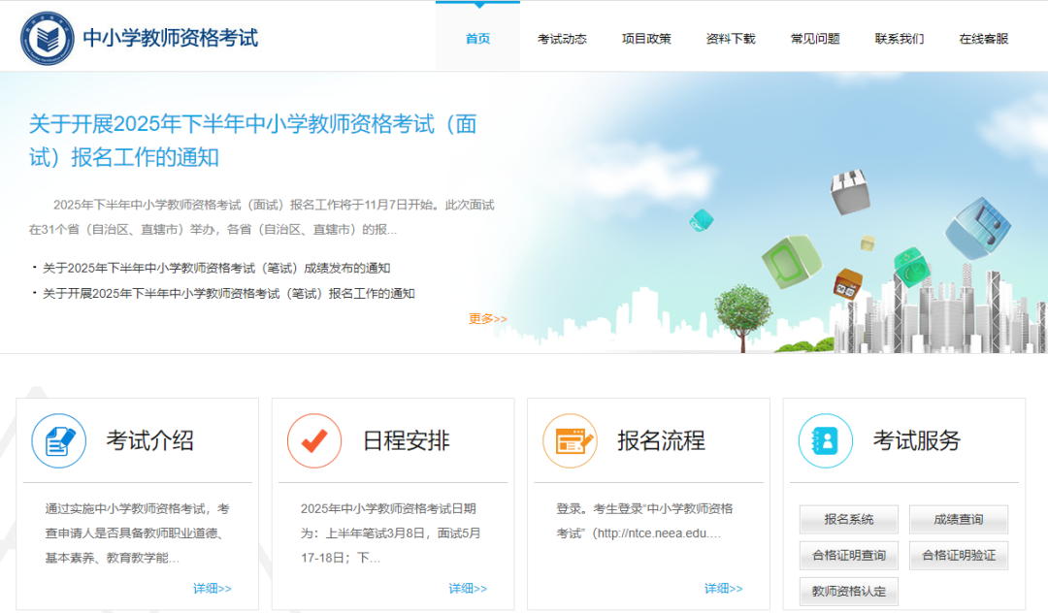Viewport: 1048px width, 613px height.
Task: Switch to the 首页 tab
Action: tap(476, 38)
